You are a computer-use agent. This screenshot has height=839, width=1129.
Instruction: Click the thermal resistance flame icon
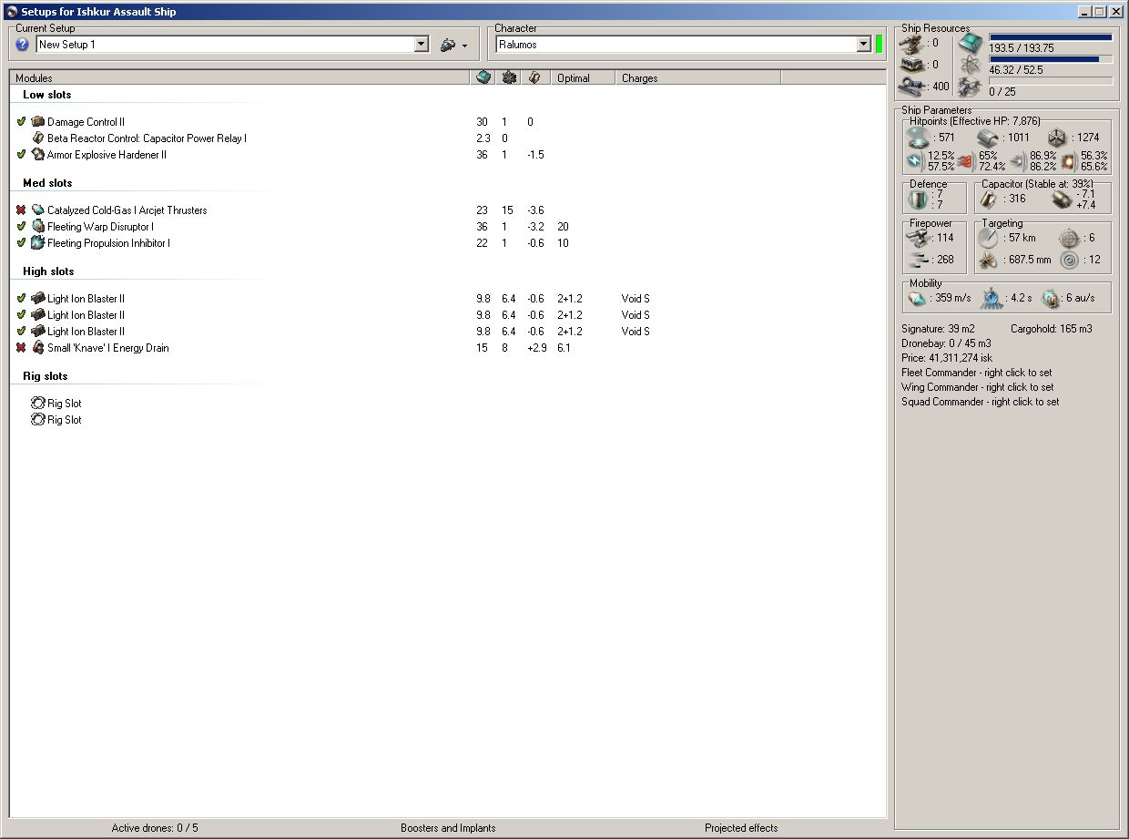966,161
